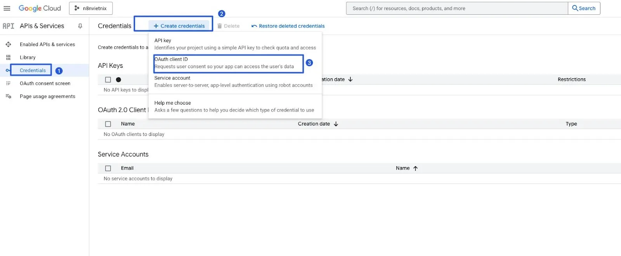Open Page usage agreements
The height and width of the screenshot is (256, 621).
pyautogui.click(x=47, y=96)
